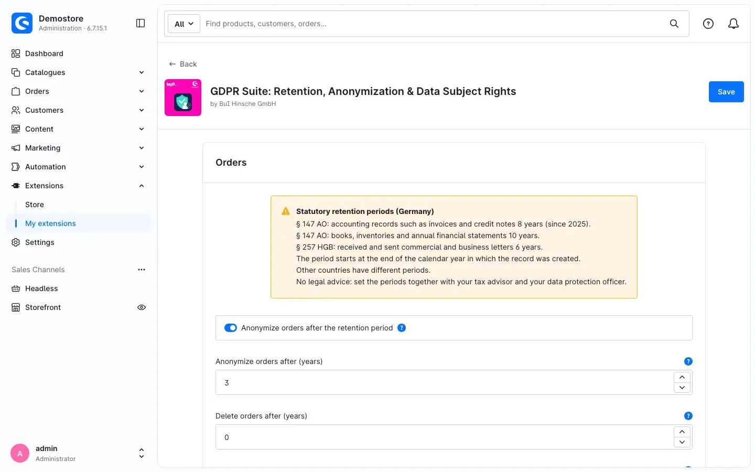Click the Content icon in sidebar
Screen dimensions: 755x472
(x=16, y=129)
